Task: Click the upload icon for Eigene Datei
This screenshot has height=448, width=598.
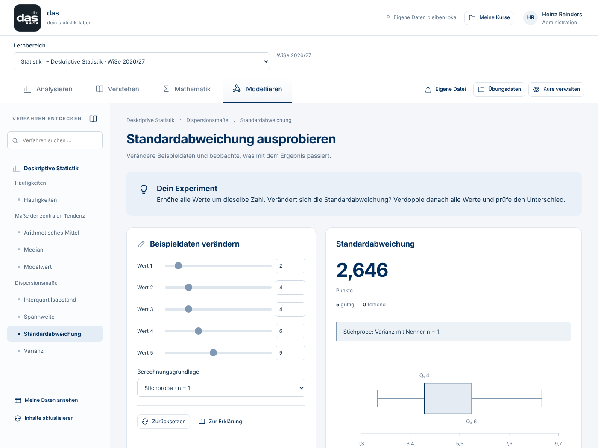Action: pos(428,90)
